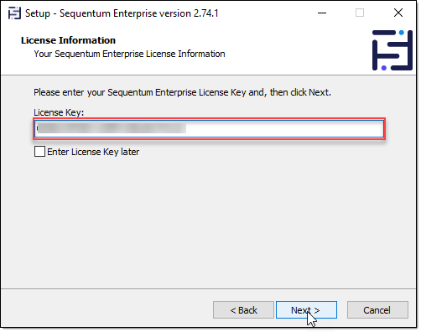Click the instruction text about entering license key
The image size is (421, 332).
[182, 92]
